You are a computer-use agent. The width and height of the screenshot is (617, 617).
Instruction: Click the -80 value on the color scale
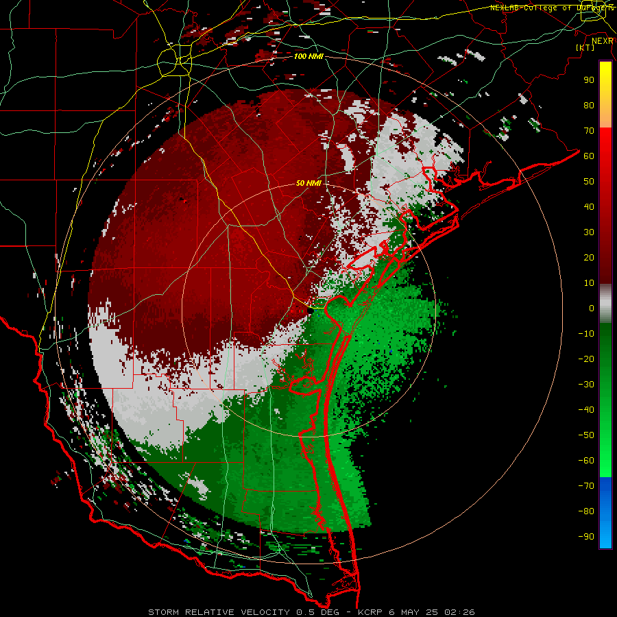[586, 511]
